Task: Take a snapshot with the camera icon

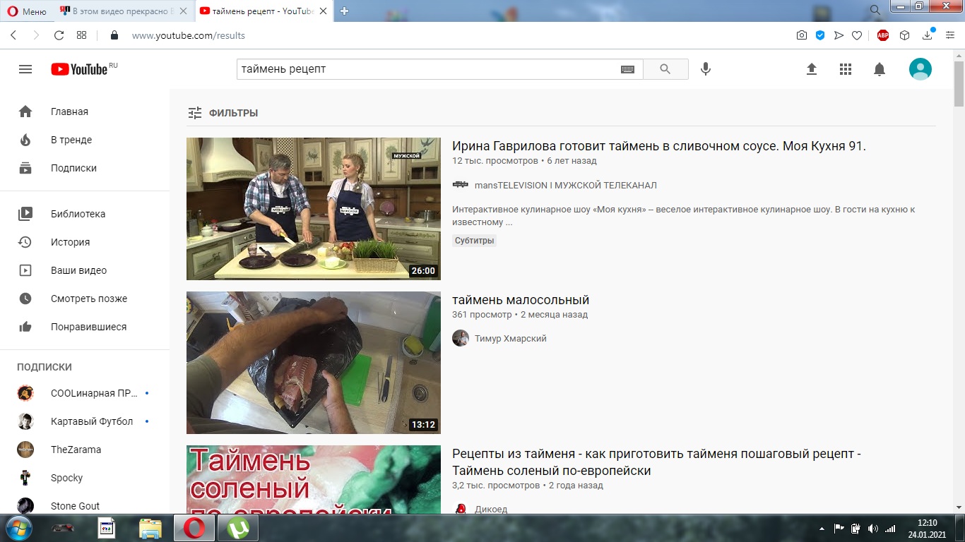Action: (x=802, y=35)
